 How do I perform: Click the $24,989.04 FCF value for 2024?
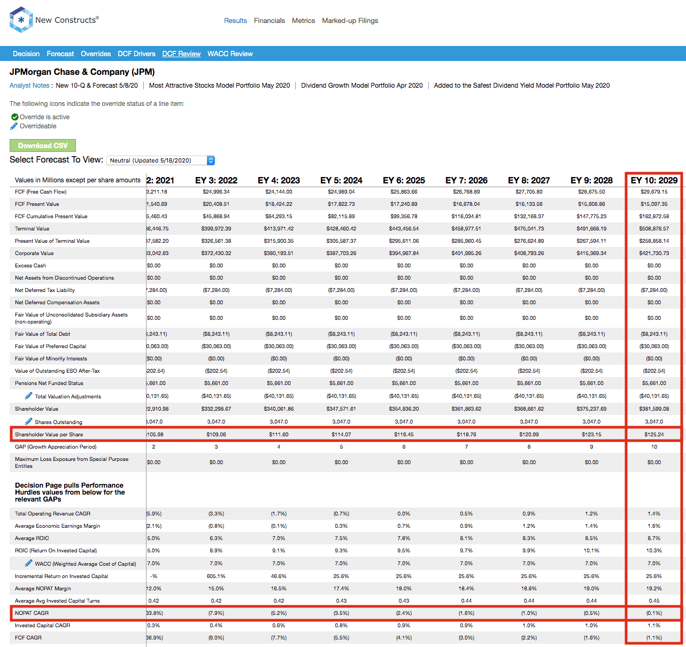pos(341,192)
